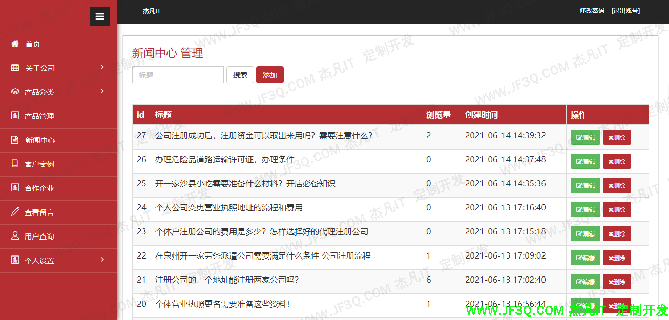Click the 搜索 button

240,74
